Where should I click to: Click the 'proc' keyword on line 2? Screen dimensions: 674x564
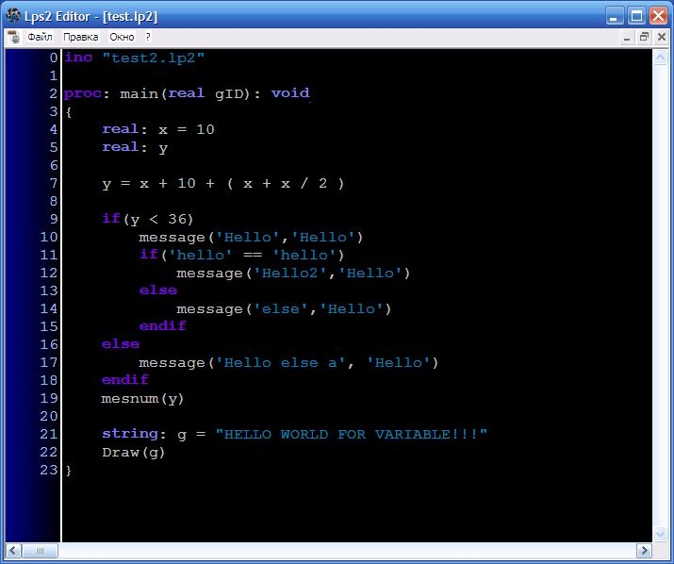pos(83,93)
